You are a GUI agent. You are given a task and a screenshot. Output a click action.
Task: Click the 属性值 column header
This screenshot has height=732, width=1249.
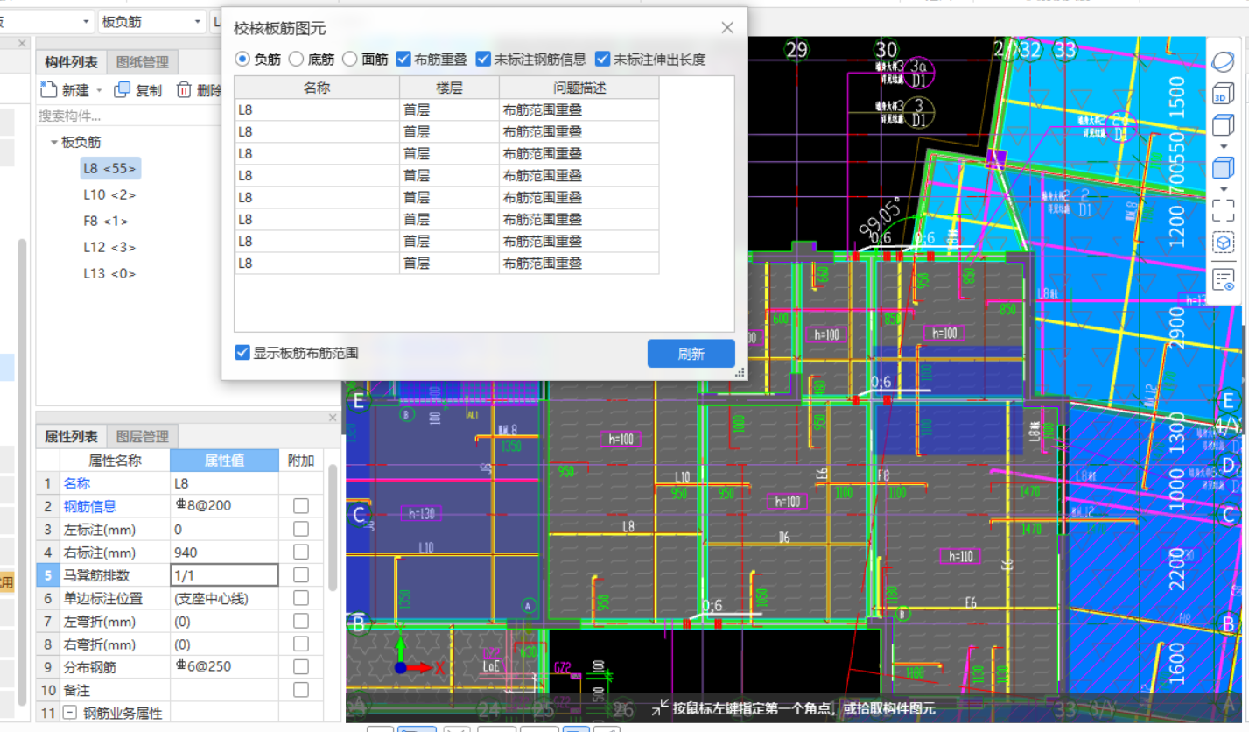(224, 461)
